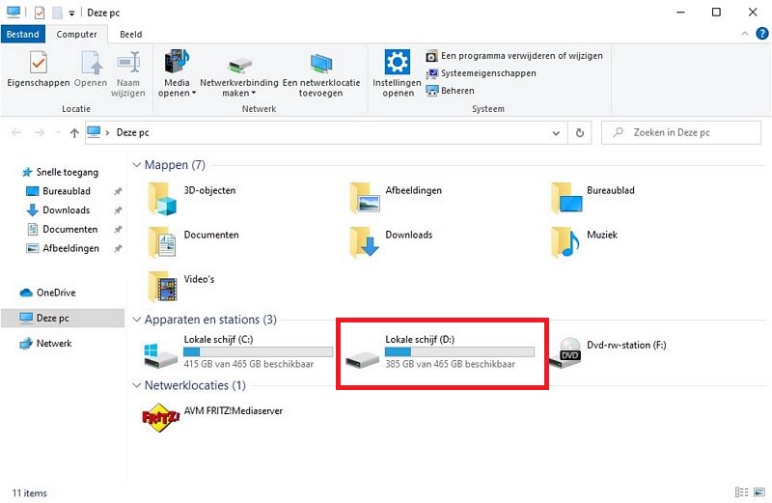Select AVM FRITZ!Mediaserver network location
The width and height of the screenshot is (772, 503).
point(212,416)
